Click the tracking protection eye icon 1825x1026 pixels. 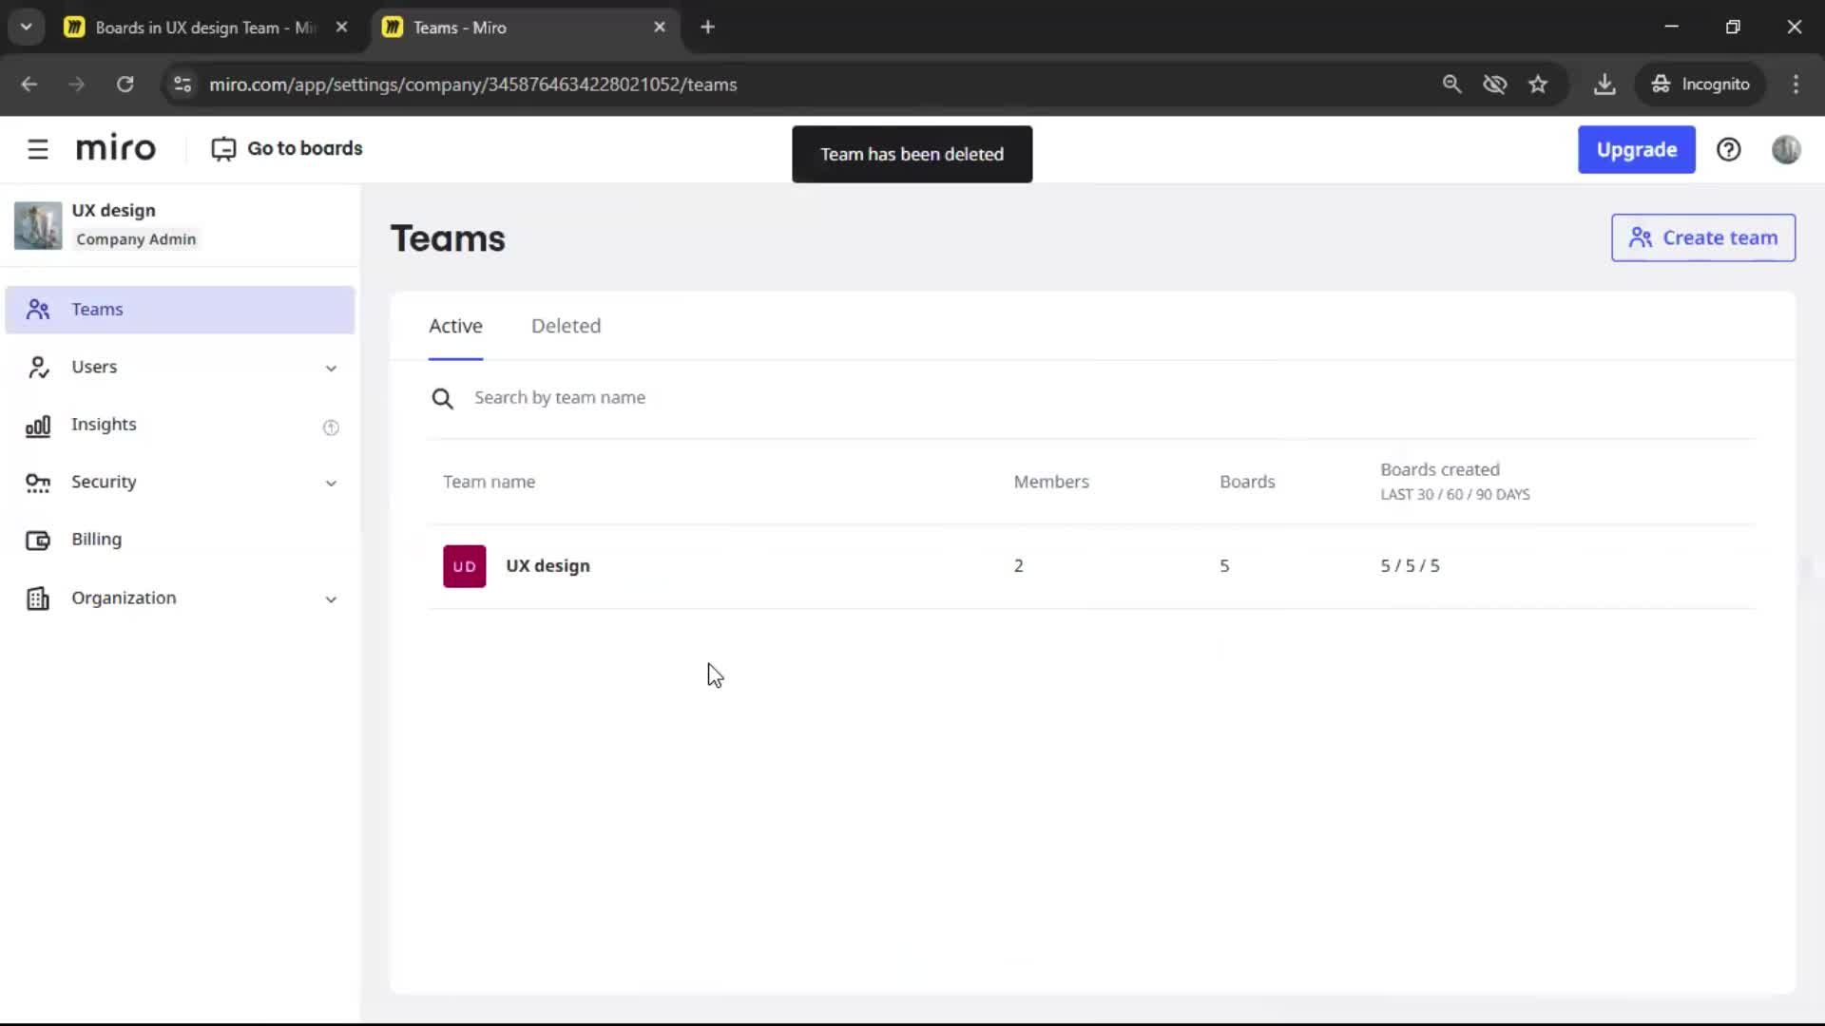pyautogui.click(x=1494, y=85)
